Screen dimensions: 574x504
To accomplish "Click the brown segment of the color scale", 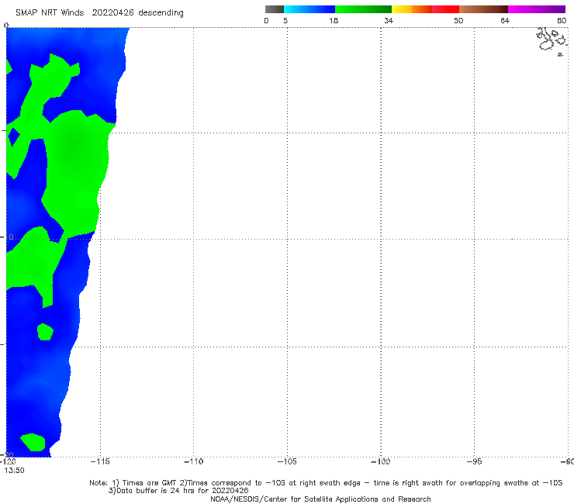I will pyautogui.click(x=483, y=9).
